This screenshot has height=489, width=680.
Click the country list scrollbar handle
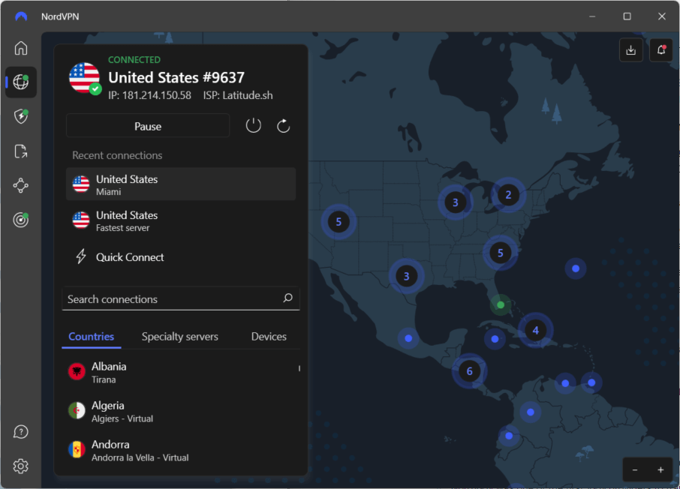[x=299, y=368]
